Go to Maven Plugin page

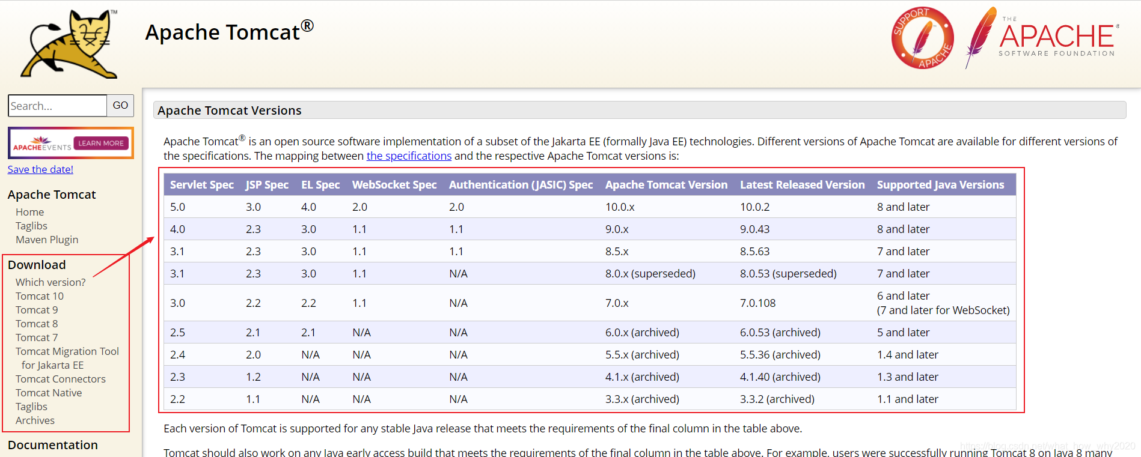(x=47, y=240)
